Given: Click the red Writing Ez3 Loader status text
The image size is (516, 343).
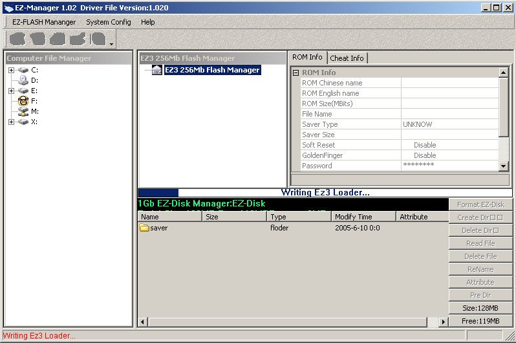Looking at the screenshot, I should coord(39,336).
